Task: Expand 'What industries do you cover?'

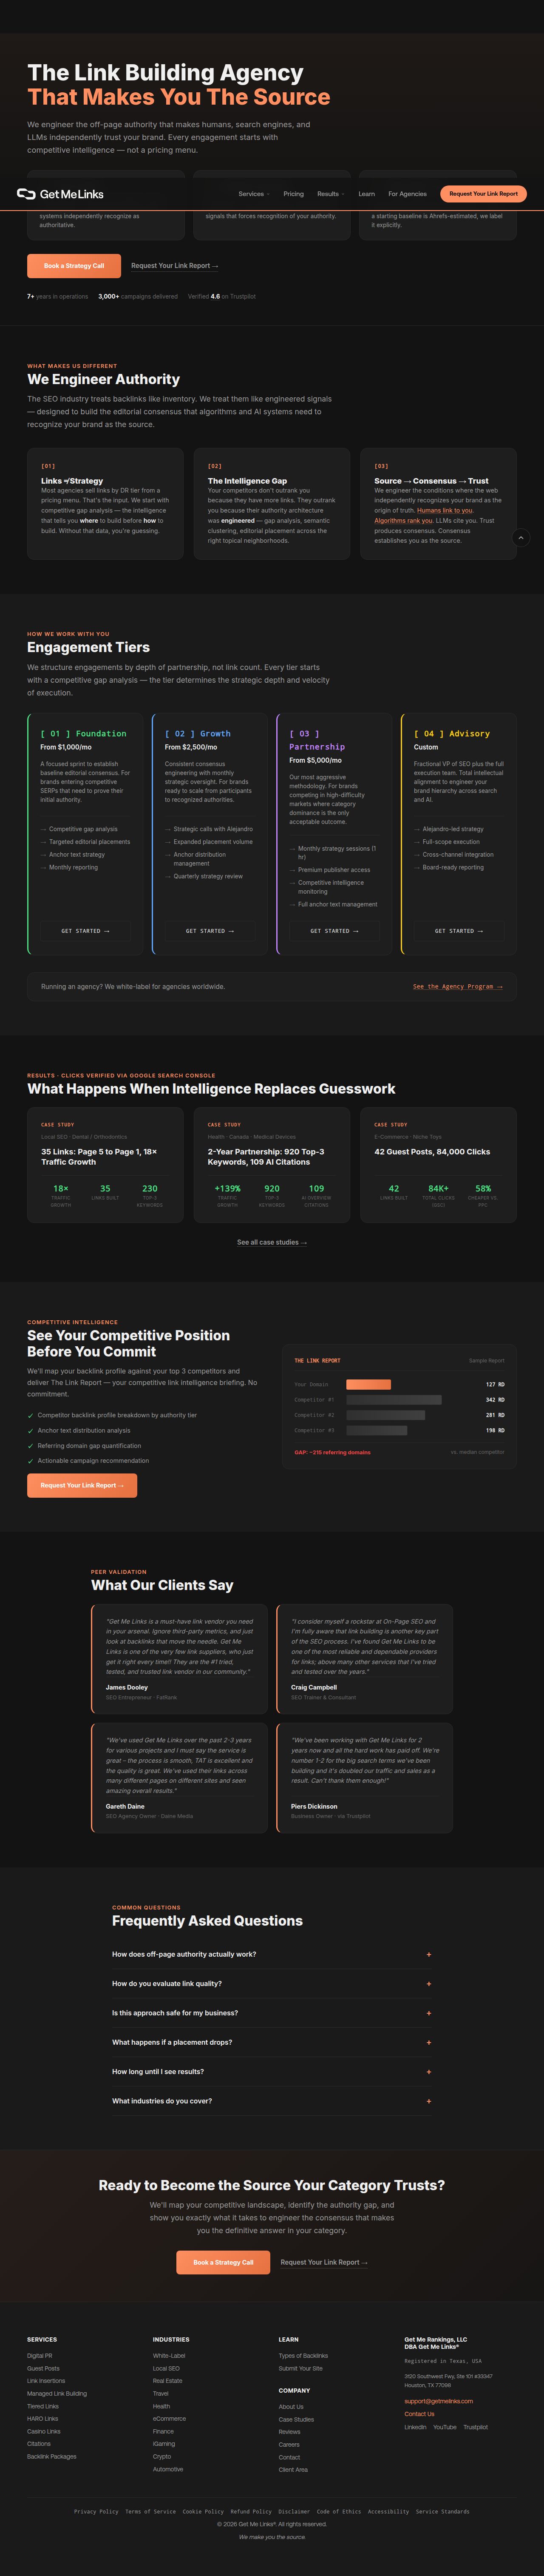Action: (272, 2101)
